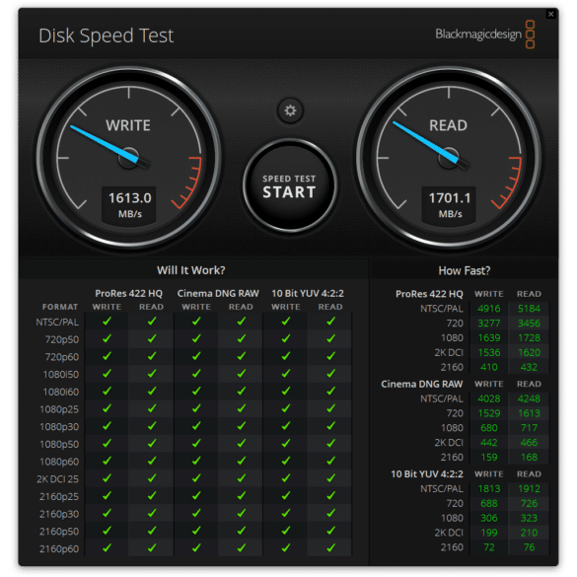Click the ProRes 422 HQ read checkmark for 1080p50

click(x=152, y=444)
